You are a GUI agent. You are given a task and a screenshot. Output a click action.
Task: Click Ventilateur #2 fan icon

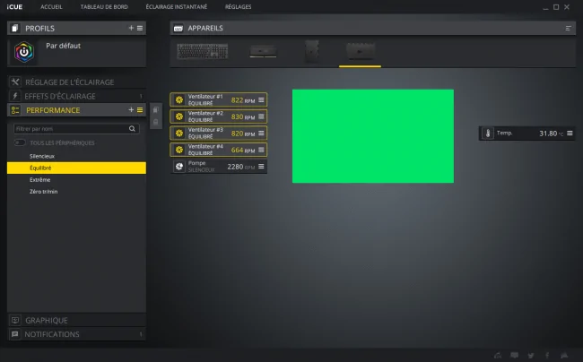(x=179, y=116)
